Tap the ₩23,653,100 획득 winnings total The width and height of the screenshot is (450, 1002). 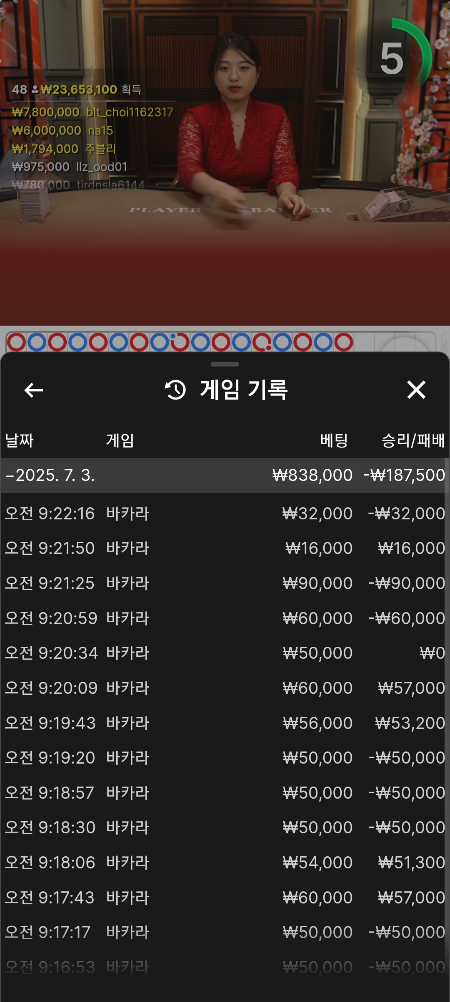tap(91, 90)
